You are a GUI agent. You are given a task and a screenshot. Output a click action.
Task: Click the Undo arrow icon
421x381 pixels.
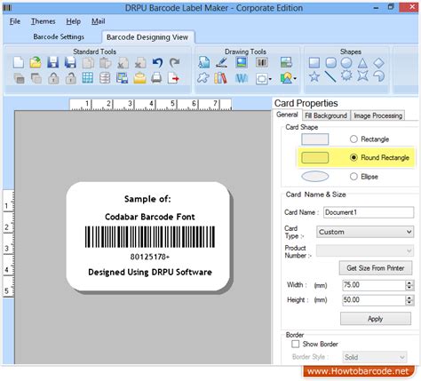point(157,62)
